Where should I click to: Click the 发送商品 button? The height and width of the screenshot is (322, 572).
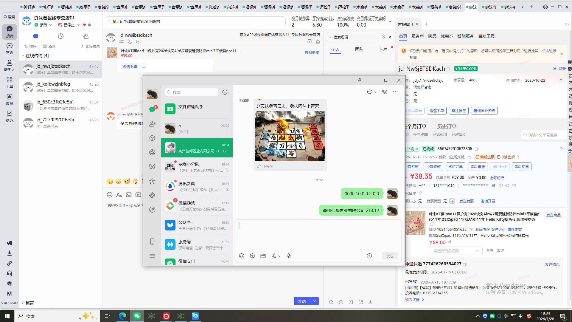(554, 215)
